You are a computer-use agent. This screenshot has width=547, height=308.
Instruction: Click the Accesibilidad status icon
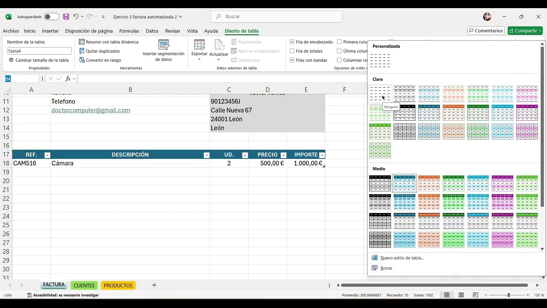pyautogui.click(x=29, y=295)
